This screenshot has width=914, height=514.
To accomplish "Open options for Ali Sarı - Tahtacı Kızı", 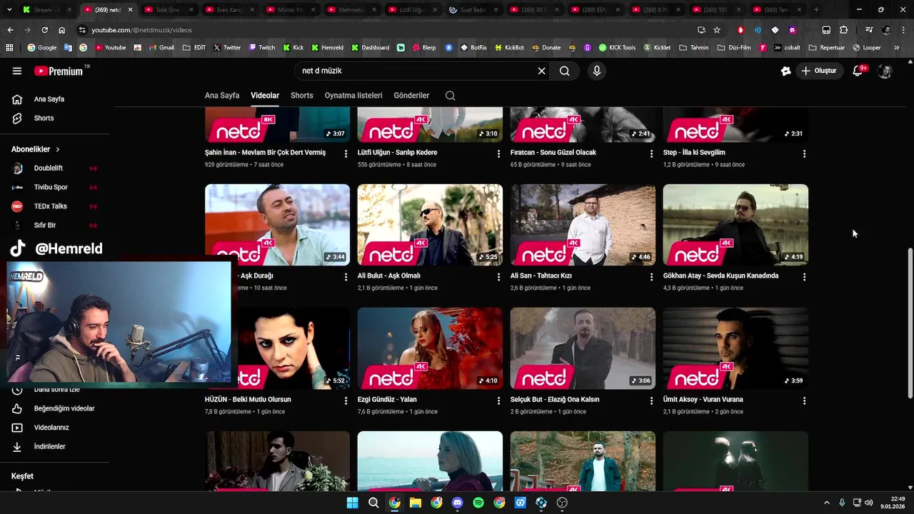I will point(651,277).
